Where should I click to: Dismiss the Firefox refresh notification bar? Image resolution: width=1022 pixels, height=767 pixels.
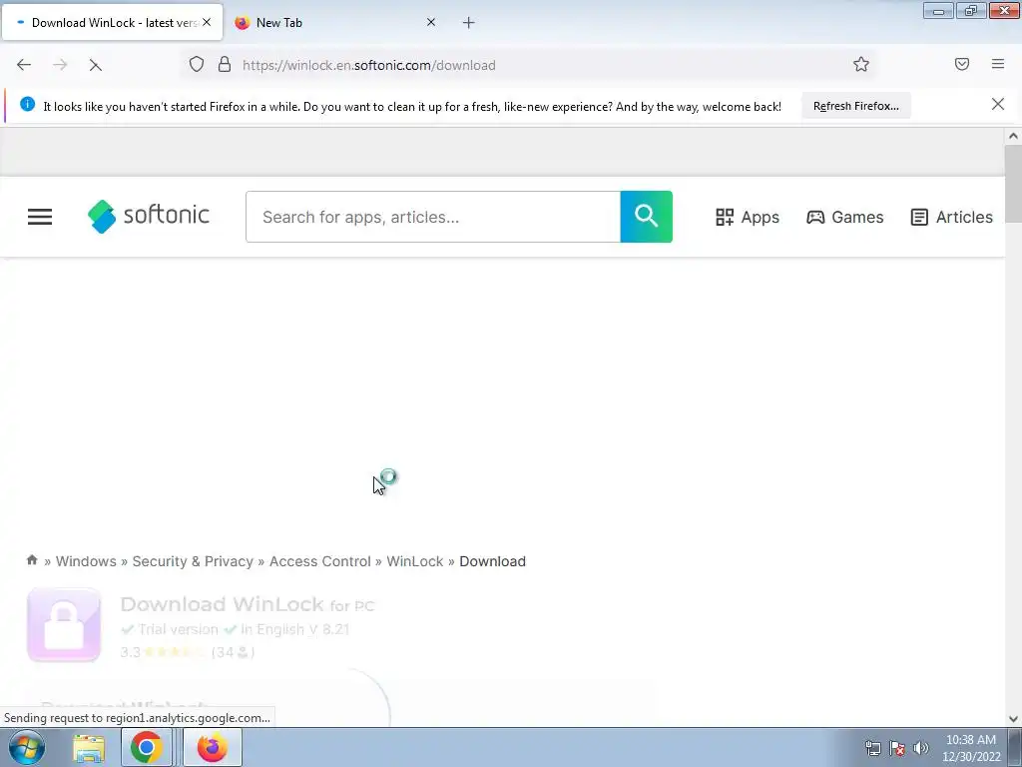tap(998, 104)
